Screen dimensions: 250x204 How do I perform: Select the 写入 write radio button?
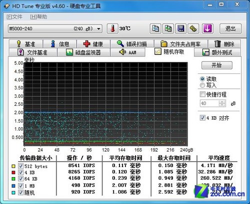pyautogui.click(x=202, y=85)
